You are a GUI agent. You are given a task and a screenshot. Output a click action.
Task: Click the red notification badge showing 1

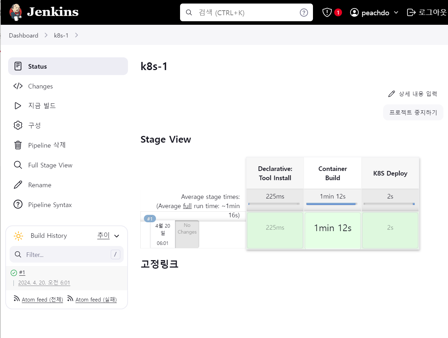(x=338, y=12)
